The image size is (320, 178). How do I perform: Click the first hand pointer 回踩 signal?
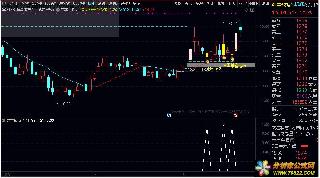[207, 61]
